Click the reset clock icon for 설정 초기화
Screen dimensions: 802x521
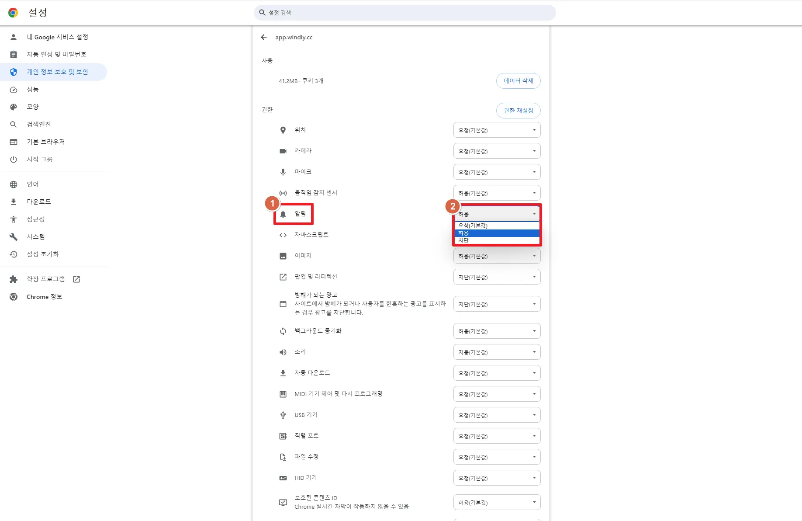point(14,254)
